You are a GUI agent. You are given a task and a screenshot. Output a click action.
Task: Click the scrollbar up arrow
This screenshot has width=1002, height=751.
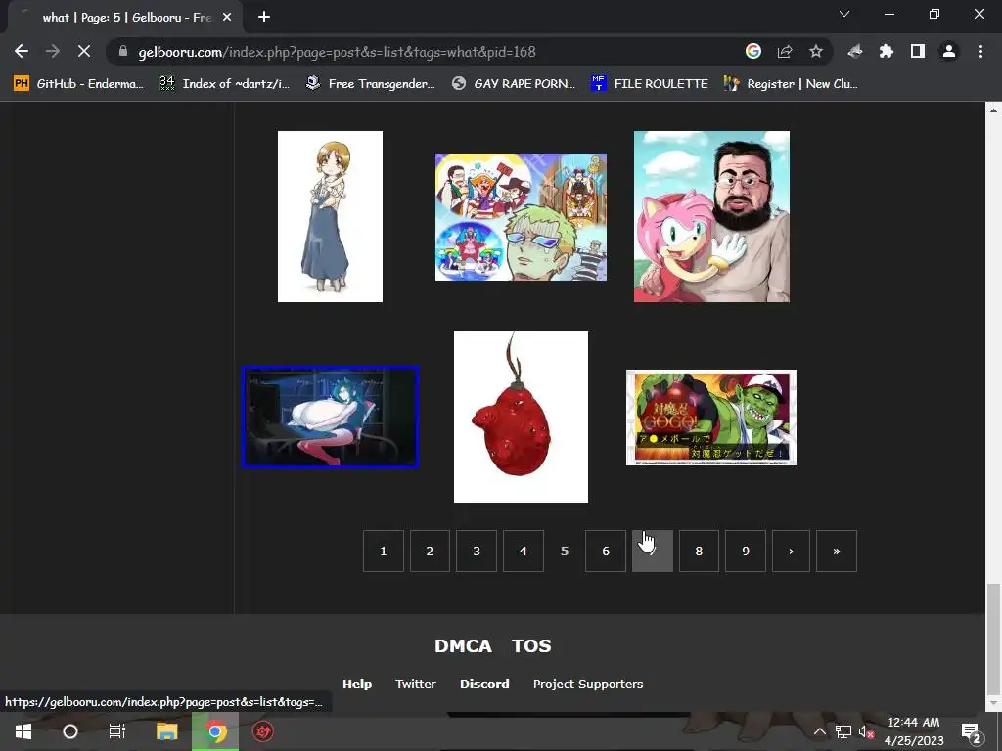[x=993, y=110]
